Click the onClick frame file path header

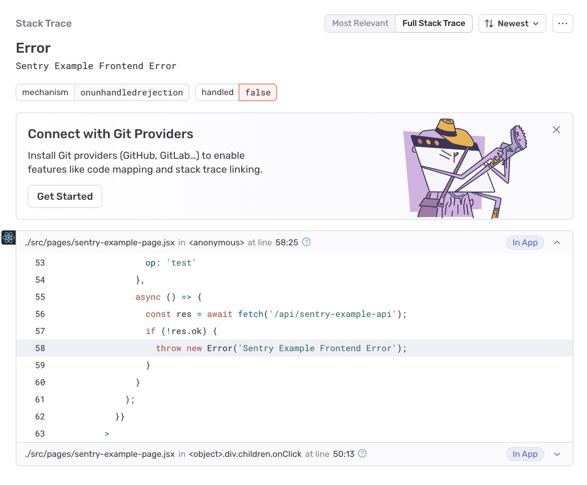pos(100,454)
